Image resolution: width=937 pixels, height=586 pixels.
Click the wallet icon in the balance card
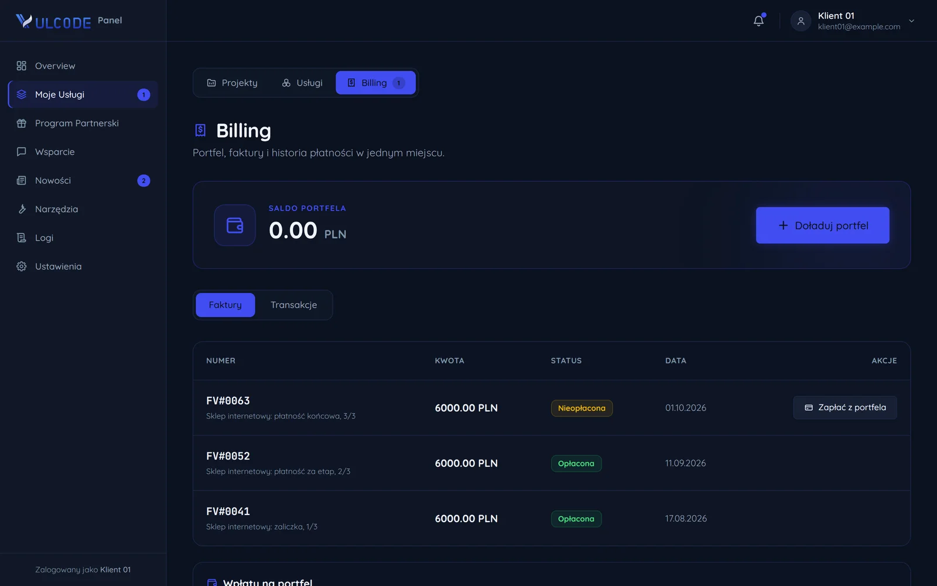point(235,225)
